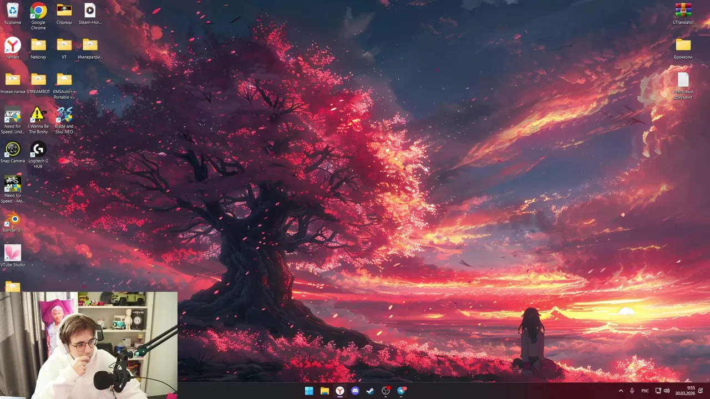Select the Yandex browser desktop shortcut
Image resolution: width=710 pixels, height=399 pixels.
(12, 48)
